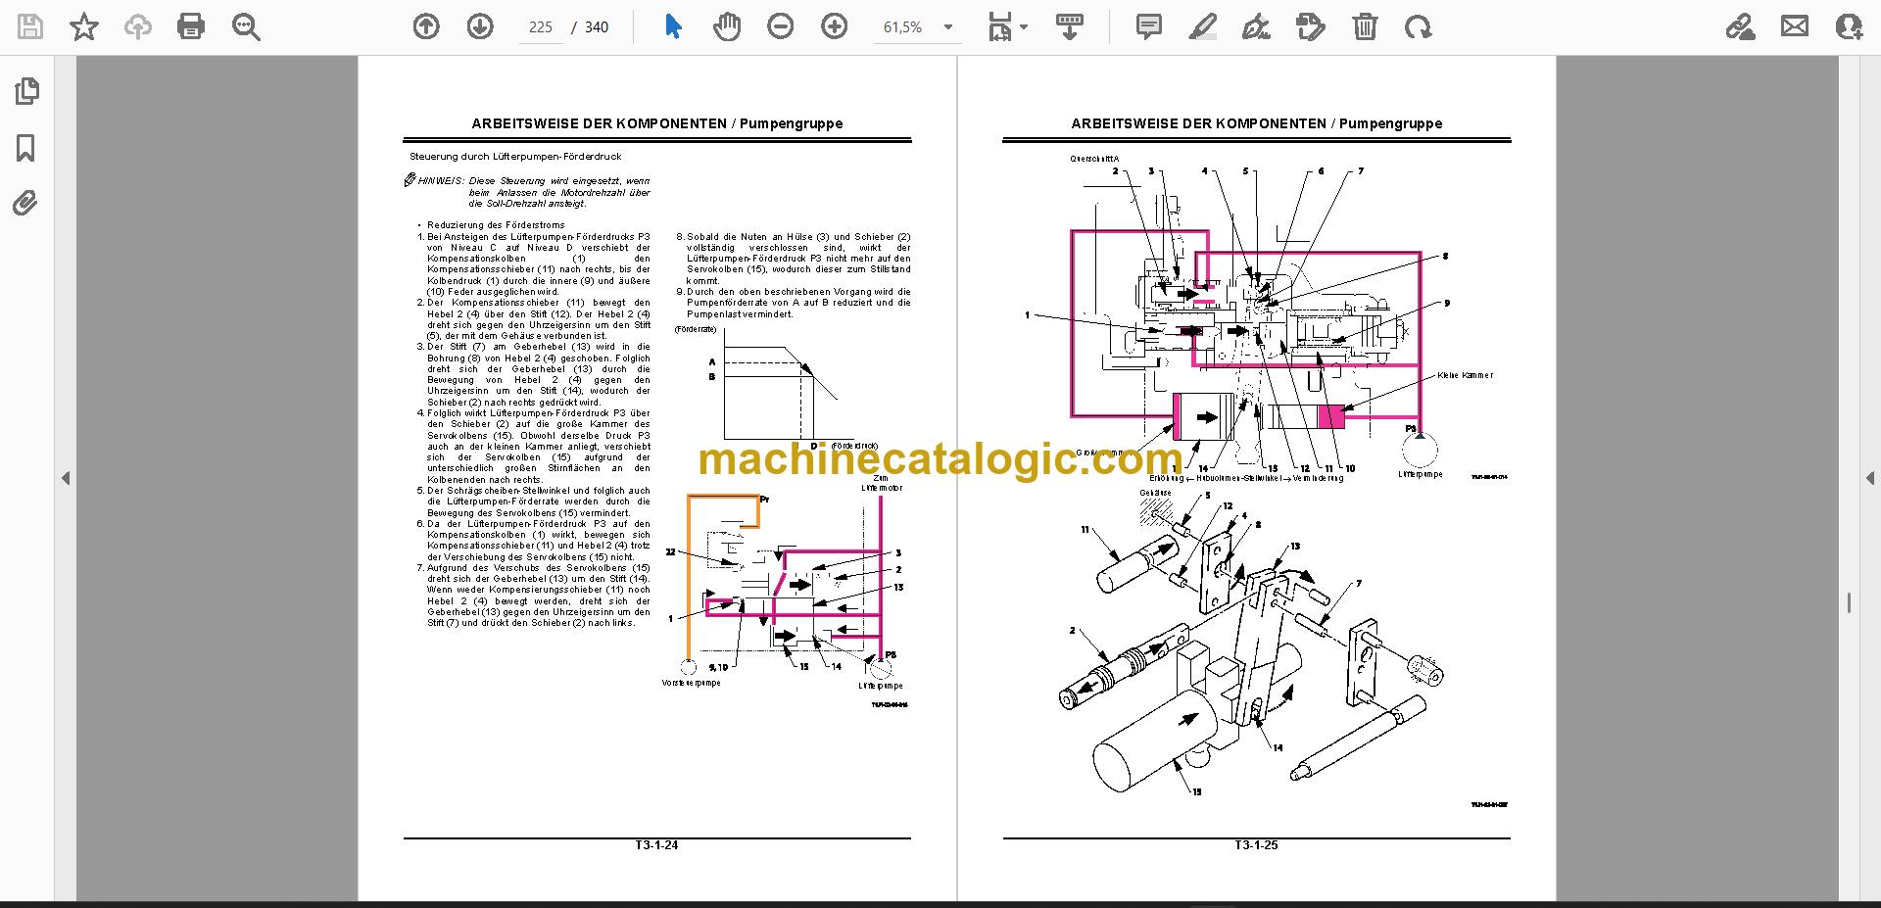The width and height of the screenshot is (1881, 908).
Task: Expand the left navigation pane arrow
Action: 66,479
